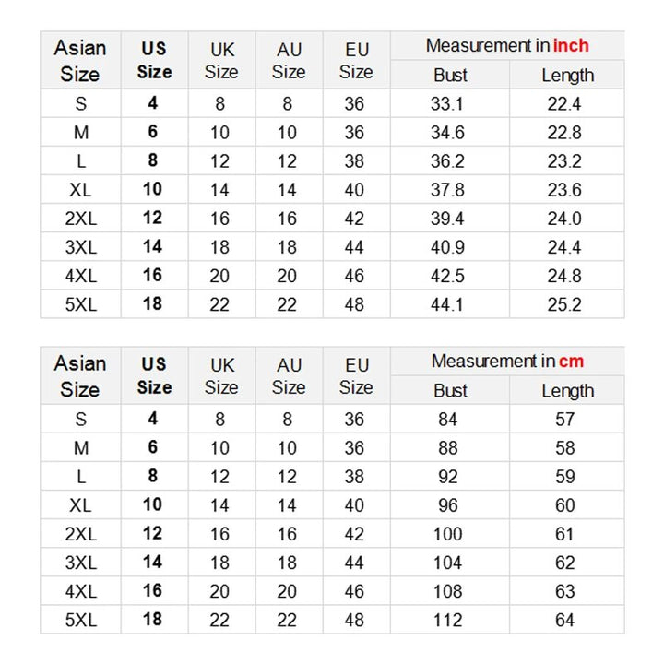Select the EU Size header in cm table
Screen dimensions: 664x664
[356, 376]
